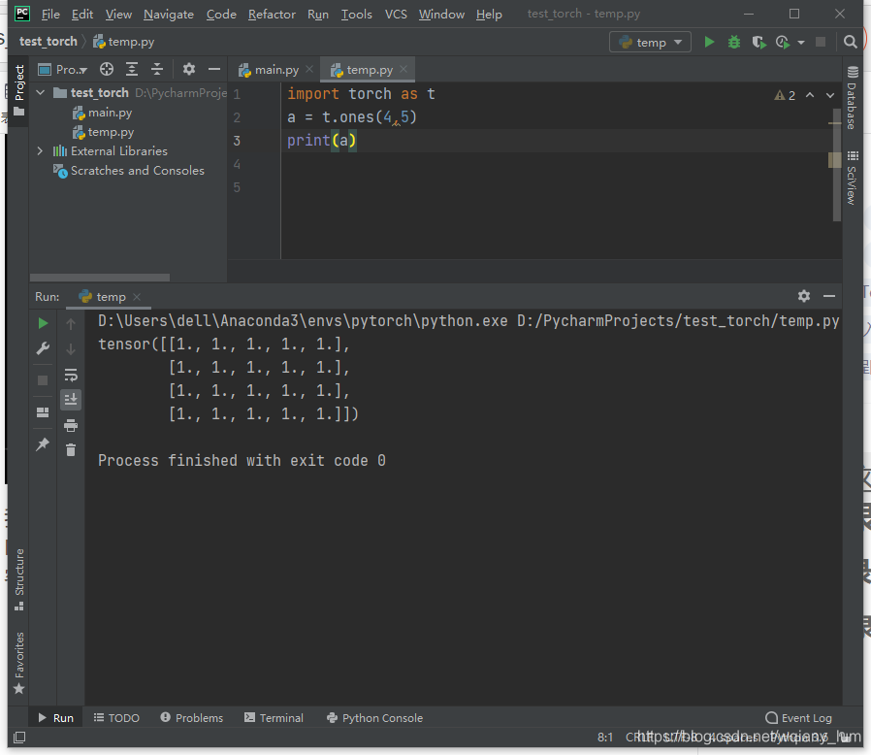This screenshot has height=755, width=871.
Task: Toggle tool window bars icon in status bar
Action: tap(19, 738)
